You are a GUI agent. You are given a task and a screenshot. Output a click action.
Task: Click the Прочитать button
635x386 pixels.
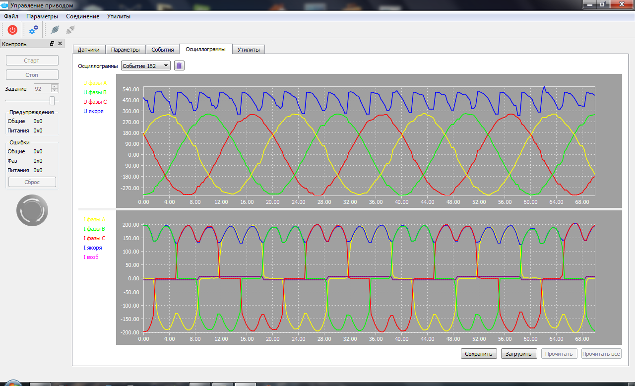[x=559, y=354]
